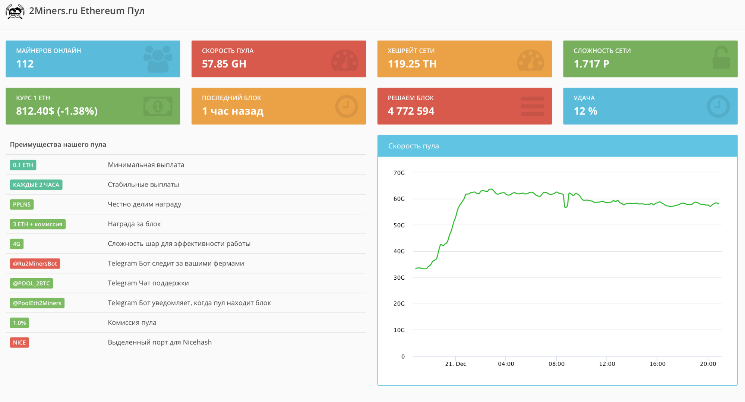Click the clock icon in last block card
This screenshot has height=402, width=745.
(x=346, y=106)
